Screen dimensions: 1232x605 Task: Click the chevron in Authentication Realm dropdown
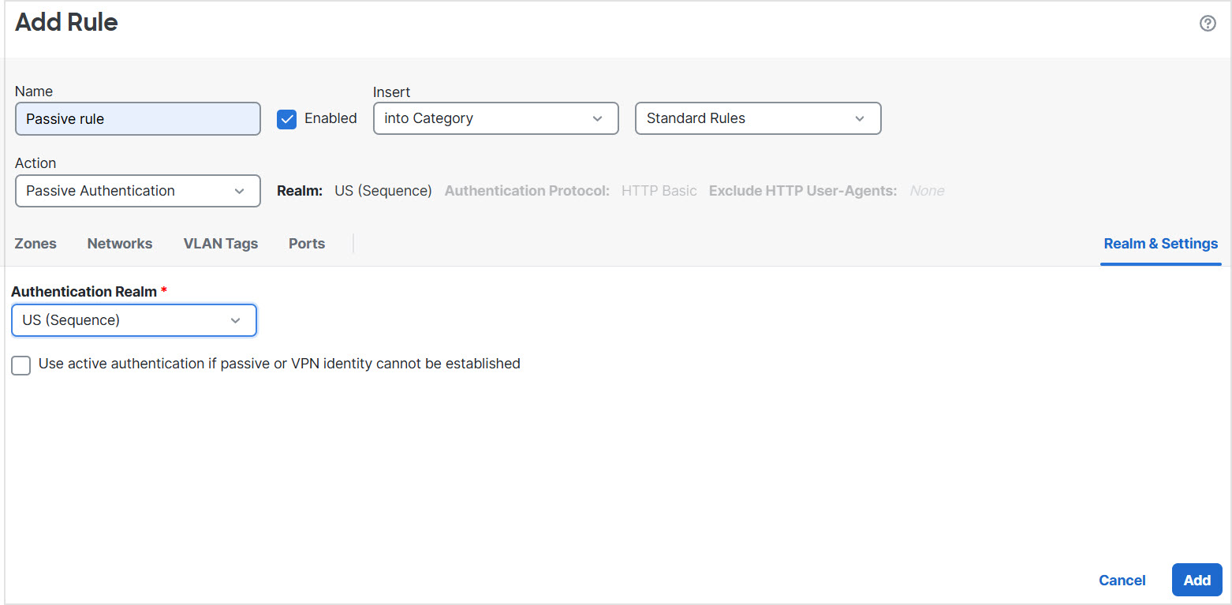tap(235, 320)
